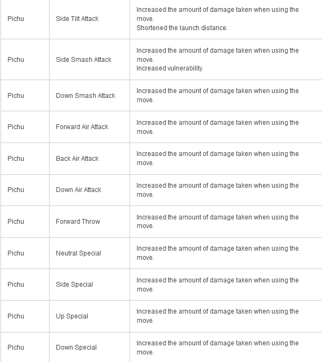Select the Neutral Special cell
This screenshot has height=362, width=322.
click(x=89, y=253)
